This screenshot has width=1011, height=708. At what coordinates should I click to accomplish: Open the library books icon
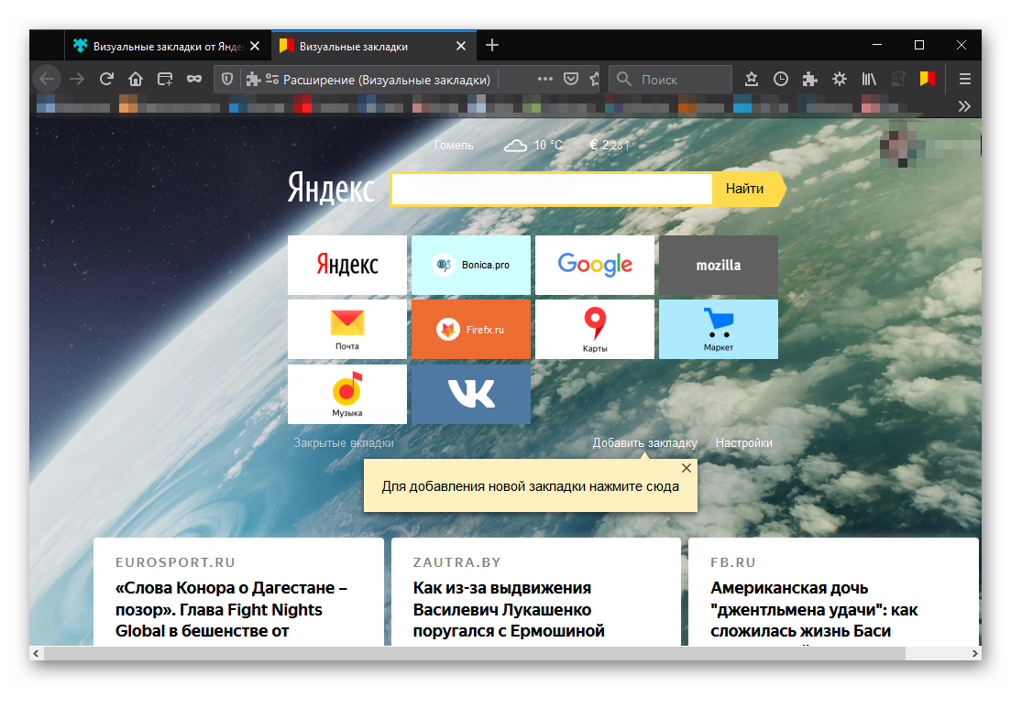(x=869, y=80)
